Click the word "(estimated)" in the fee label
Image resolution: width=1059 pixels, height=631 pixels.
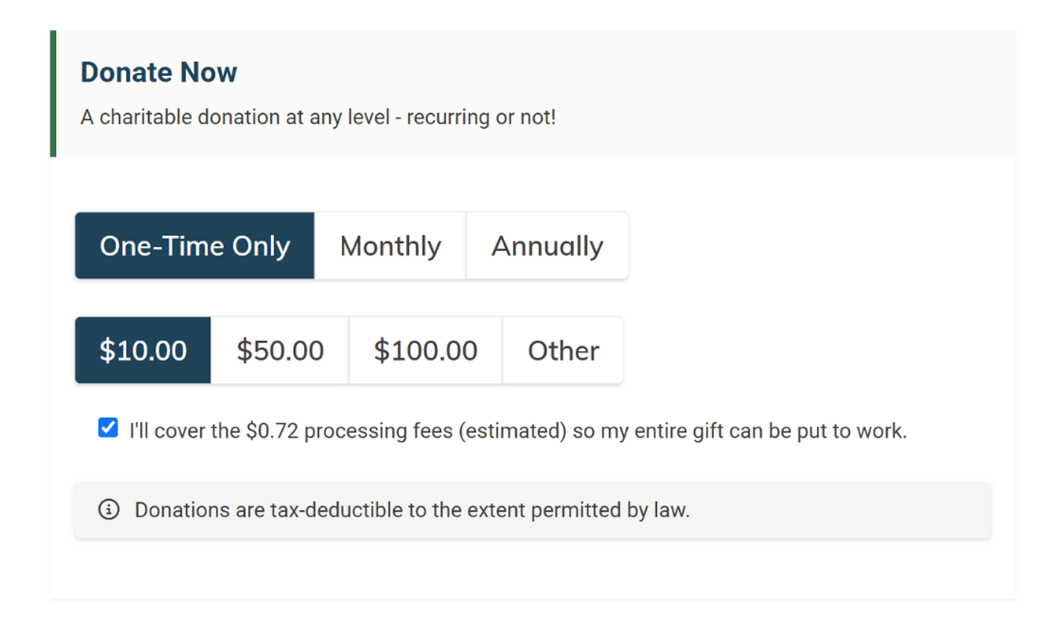pyautogui.click(x=512, y=431)
